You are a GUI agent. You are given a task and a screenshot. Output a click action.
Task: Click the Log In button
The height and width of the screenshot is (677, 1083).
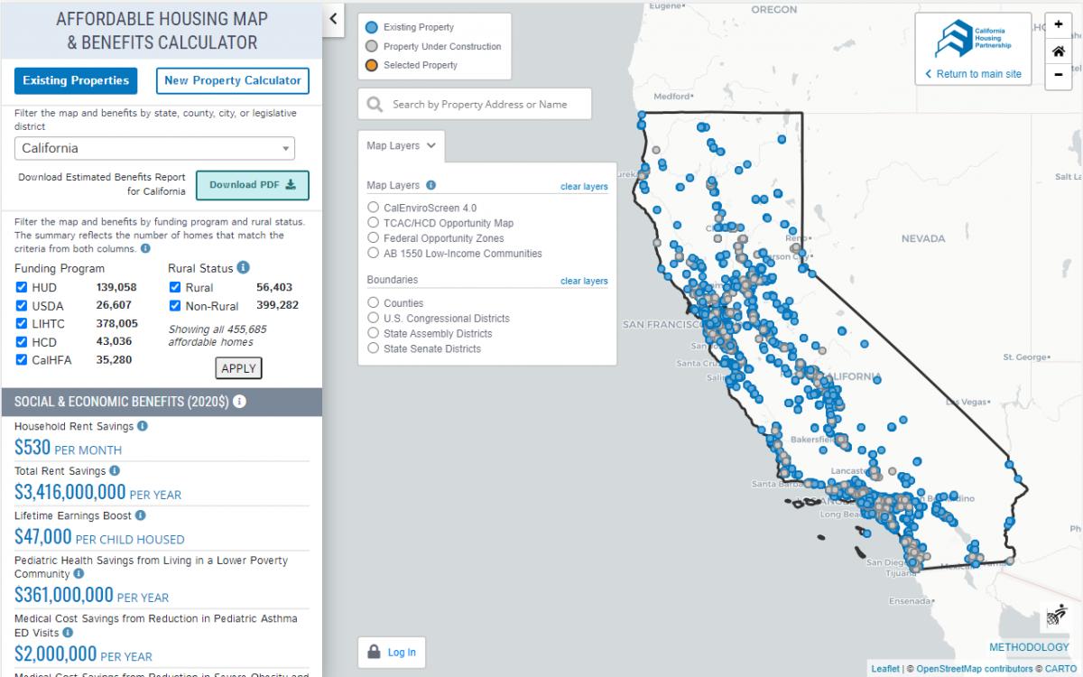[x=392, y=653]
